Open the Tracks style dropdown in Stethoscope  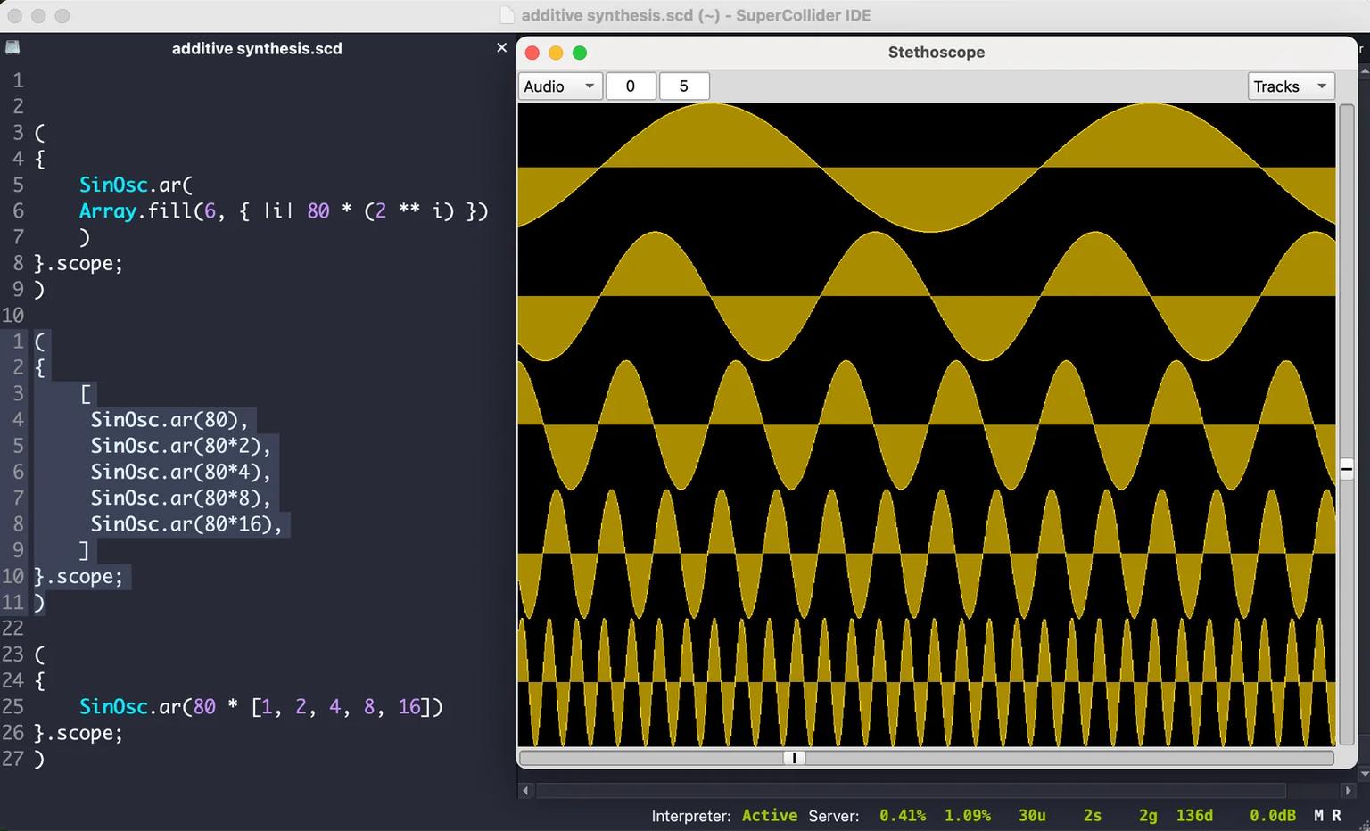point(1291,86)
